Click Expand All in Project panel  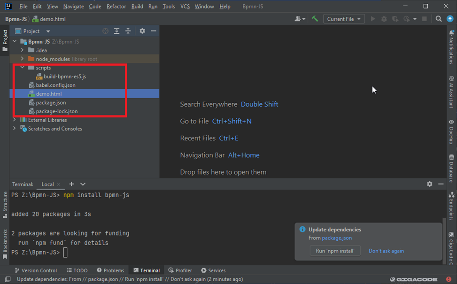tap(116, 31)
